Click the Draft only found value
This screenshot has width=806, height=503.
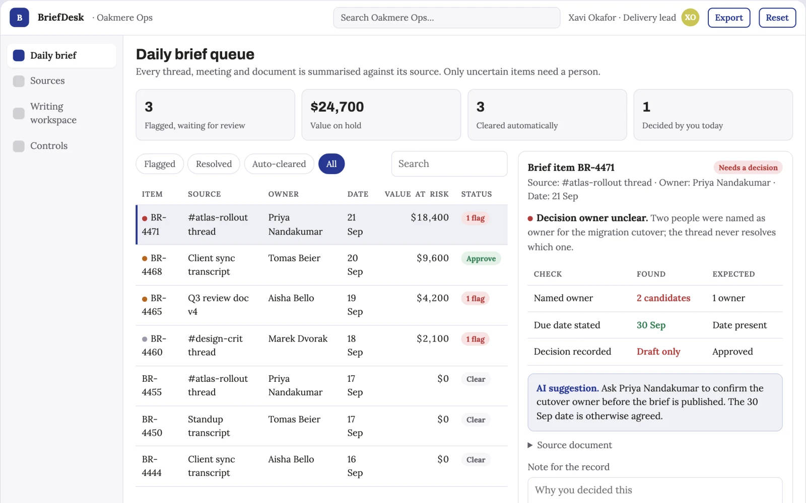tap(658, 352)
